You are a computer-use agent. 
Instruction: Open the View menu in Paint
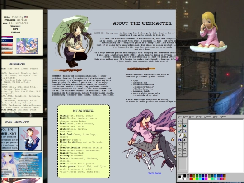(192, 117)
